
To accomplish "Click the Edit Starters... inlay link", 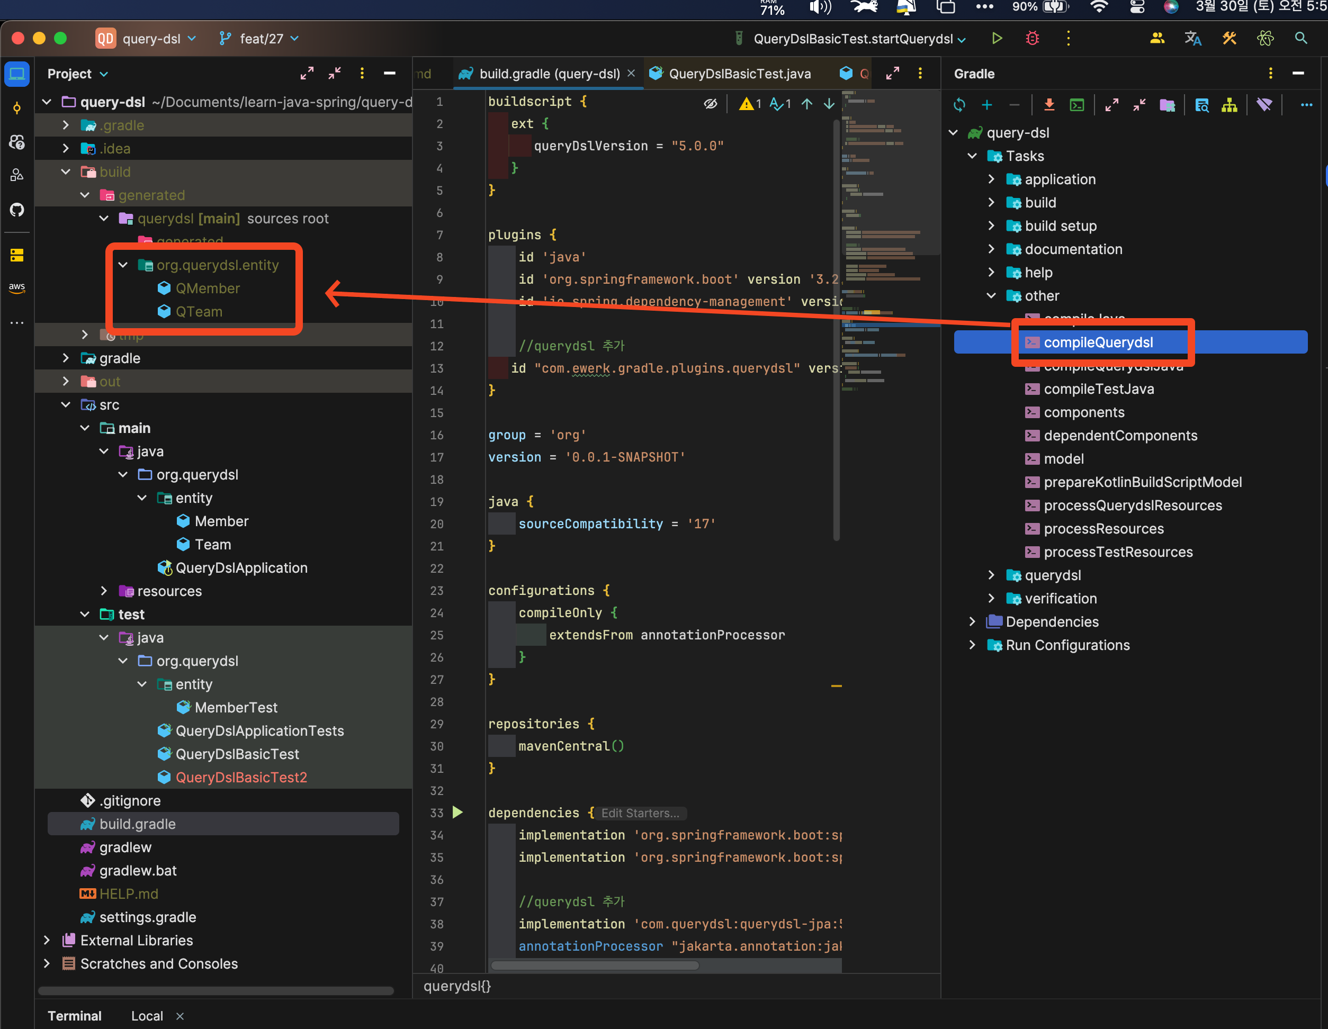I will (640, 813).
